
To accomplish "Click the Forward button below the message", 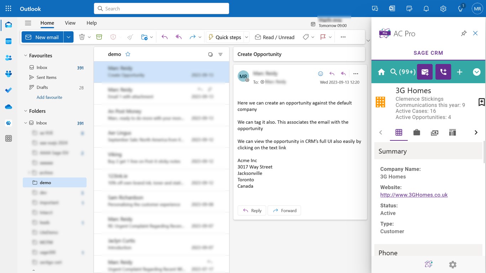I will click(x=284, y=210).
